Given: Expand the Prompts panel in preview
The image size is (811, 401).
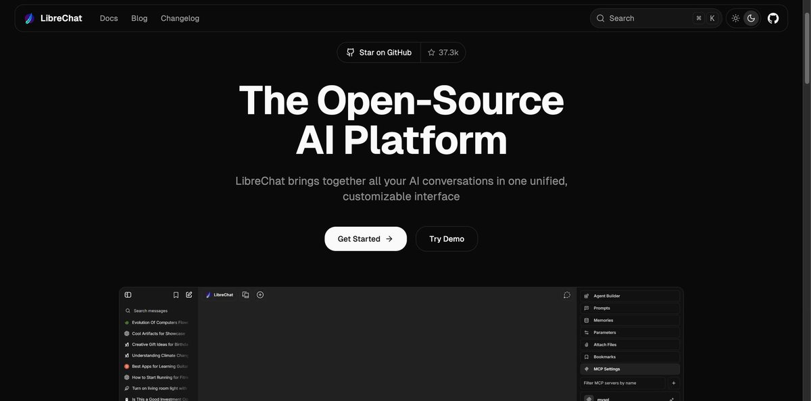Looking at the screenshot, I should (630, 308).
